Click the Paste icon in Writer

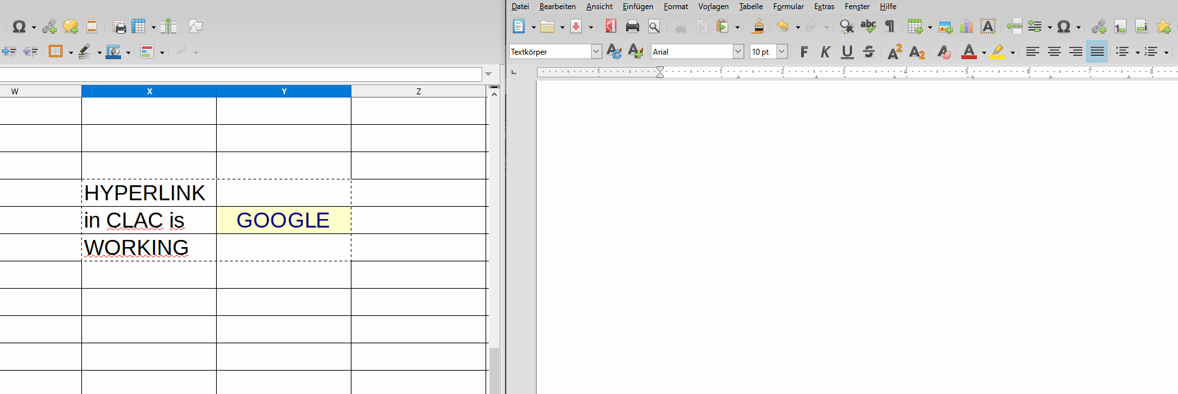click(x=722, y=27)
